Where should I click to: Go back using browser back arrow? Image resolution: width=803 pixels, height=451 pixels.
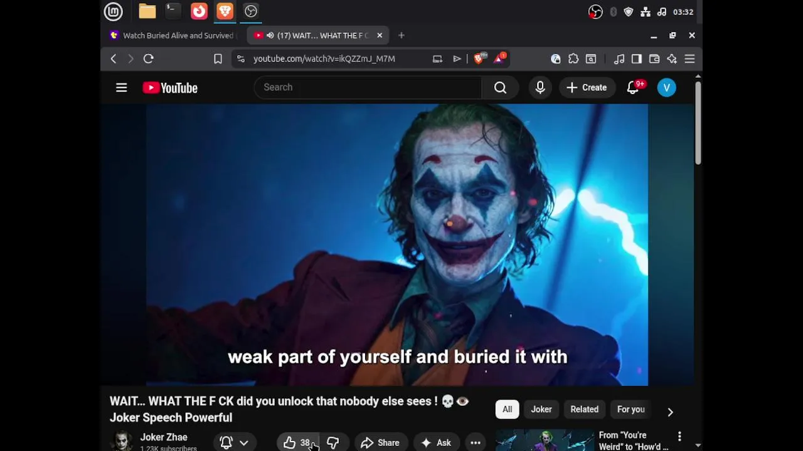click(114, 58)
